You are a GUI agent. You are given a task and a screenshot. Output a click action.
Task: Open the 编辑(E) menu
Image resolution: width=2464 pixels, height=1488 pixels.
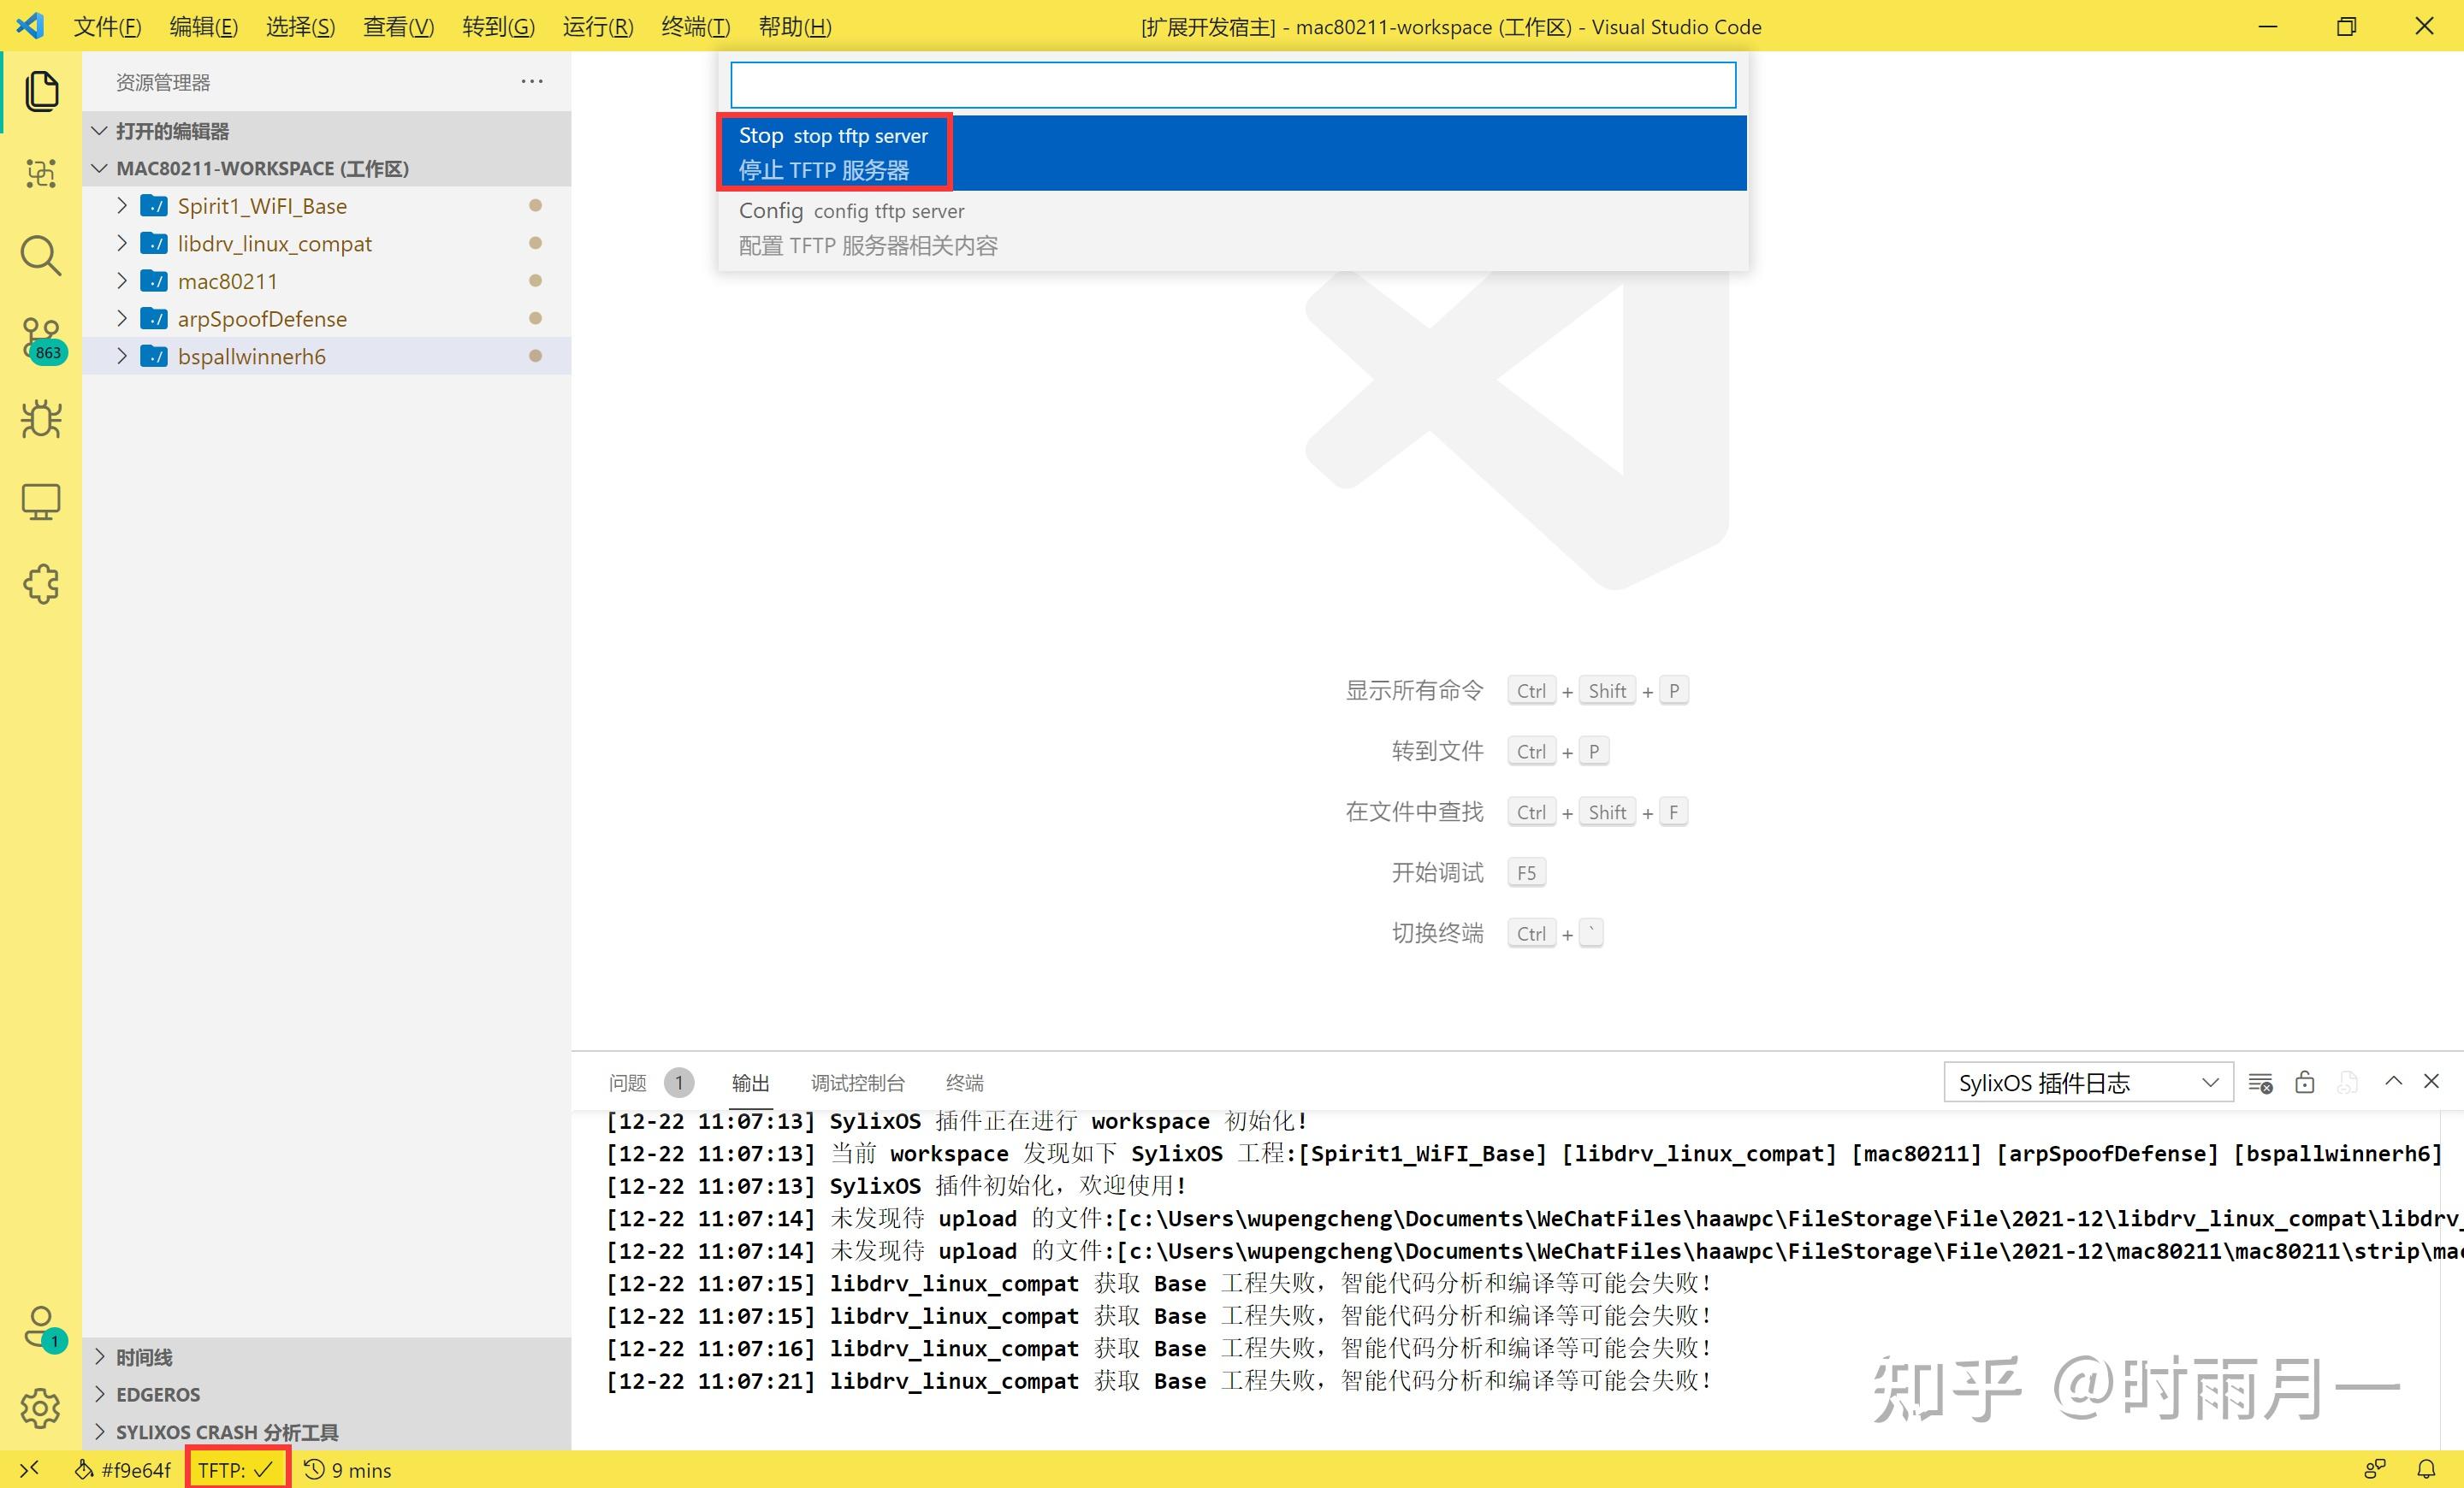[x=204, y=27]
